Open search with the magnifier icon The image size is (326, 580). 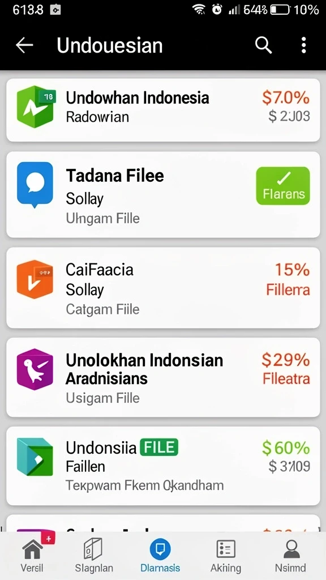coord(263,45)
